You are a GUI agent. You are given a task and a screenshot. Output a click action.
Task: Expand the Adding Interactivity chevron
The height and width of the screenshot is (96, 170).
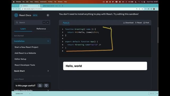(48, 90)
